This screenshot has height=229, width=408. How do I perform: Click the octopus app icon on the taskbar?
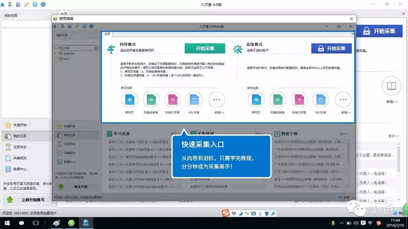(86, 223)
